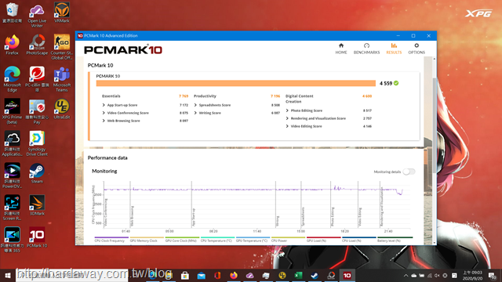Click the PCMark 10 desktop shortcut
Viewport: 502px width, 282px height.
37,237
